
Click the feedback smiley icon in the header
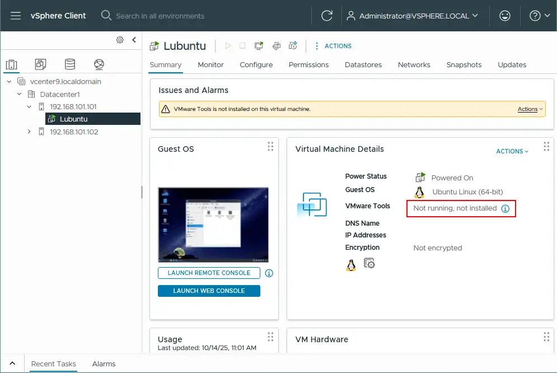tap(505, 16)
